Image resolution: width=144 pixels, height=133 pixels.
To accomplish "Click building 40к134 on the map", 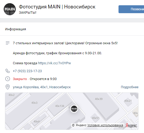I will (x=60, y=106).
